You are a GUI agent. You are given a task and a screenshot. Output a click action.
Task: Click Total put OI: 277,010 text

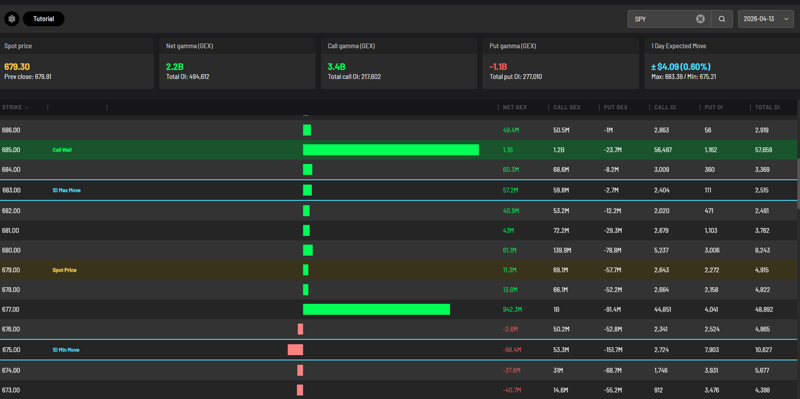pos(516,77)
